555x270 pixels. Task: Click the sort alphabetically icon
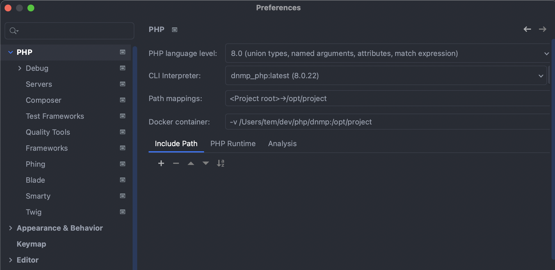pos(220,163)
